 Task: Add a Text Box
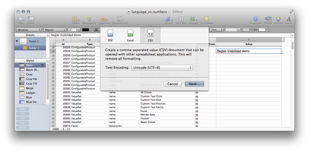[181, 19]
